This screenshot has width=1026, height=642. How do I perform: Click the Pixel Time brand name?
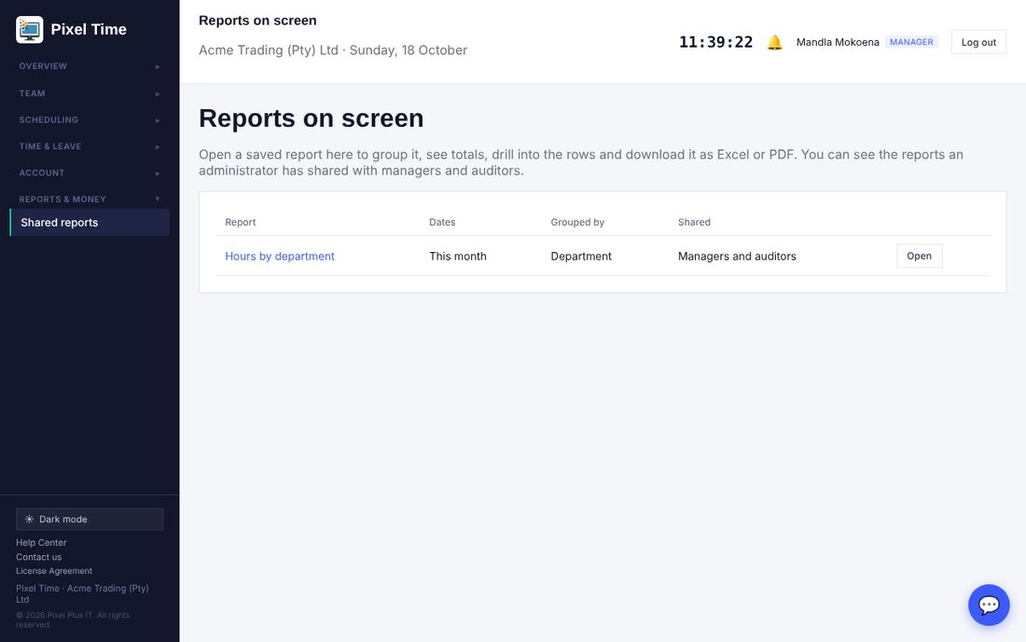pyautogui.click(x=89, y=30)
